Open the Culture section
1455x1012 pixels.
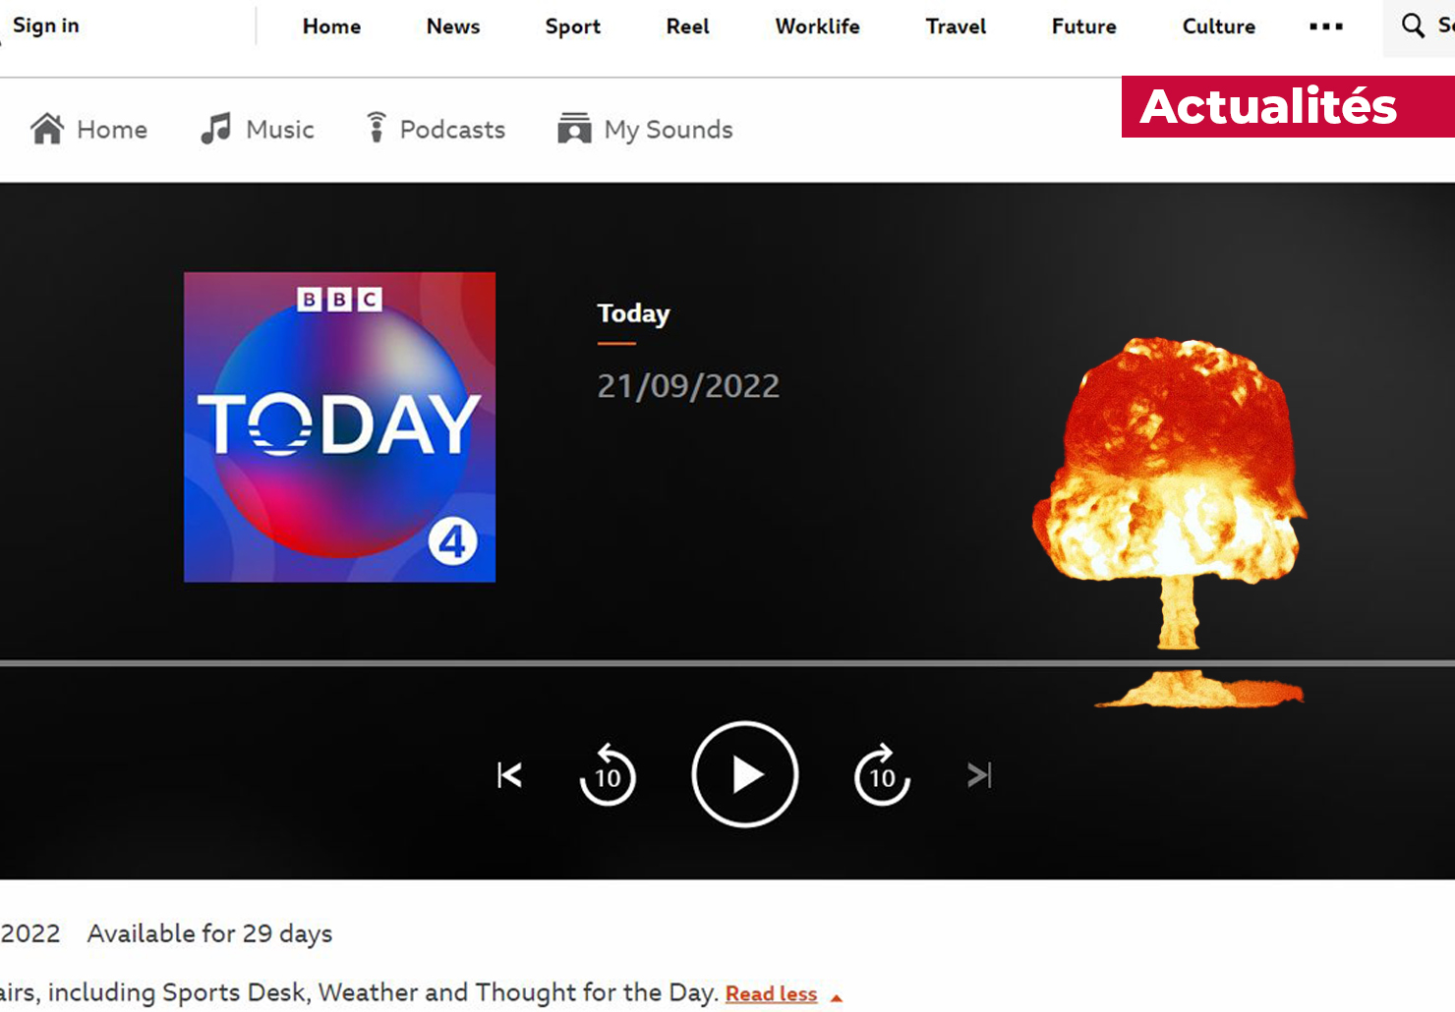(x=1218, y=27)
